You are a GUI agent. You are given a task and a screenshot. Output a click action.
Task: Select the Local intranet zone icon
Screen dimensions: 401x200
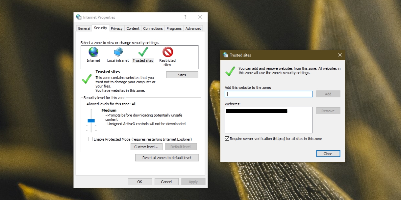[x=118, y=52]
